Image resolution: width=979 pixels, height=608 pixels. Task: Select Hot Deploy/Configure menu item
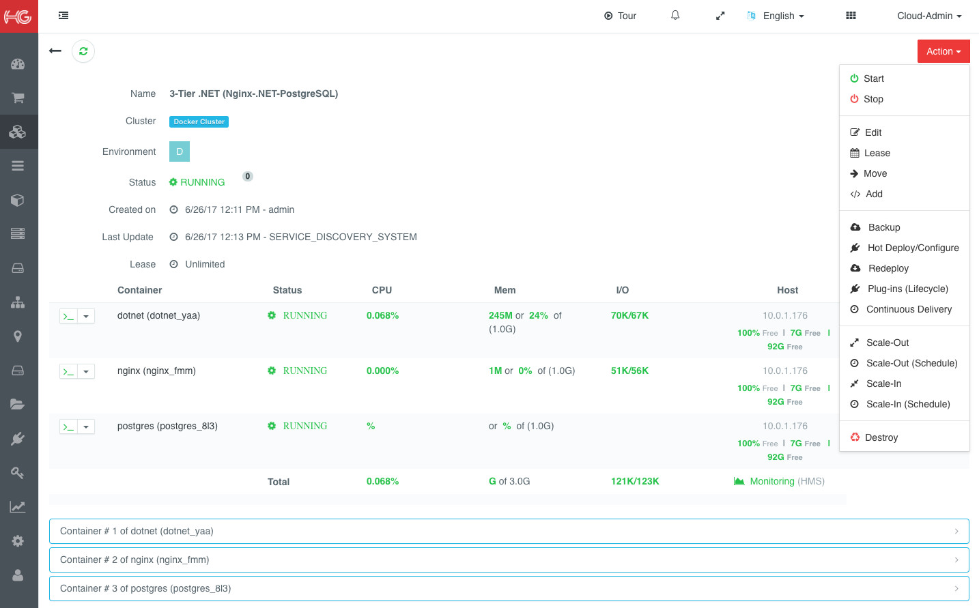click(905, 248)
